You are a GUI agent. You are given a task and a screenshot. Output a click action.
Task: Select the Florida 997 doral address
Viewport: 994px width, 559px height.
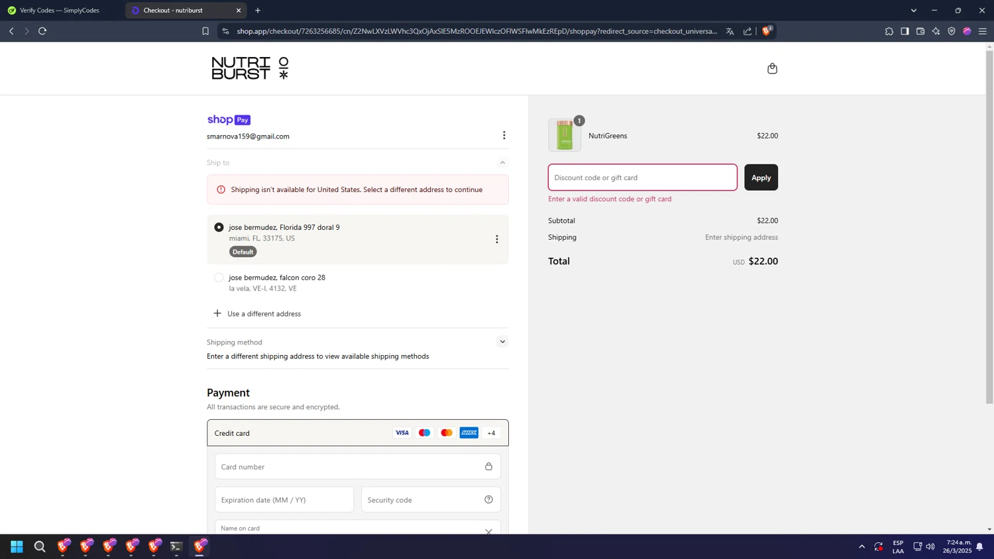[219, 227]
